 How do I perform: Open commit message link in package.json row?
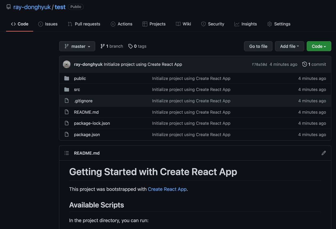pyautogui.click(x=191, y=134)
